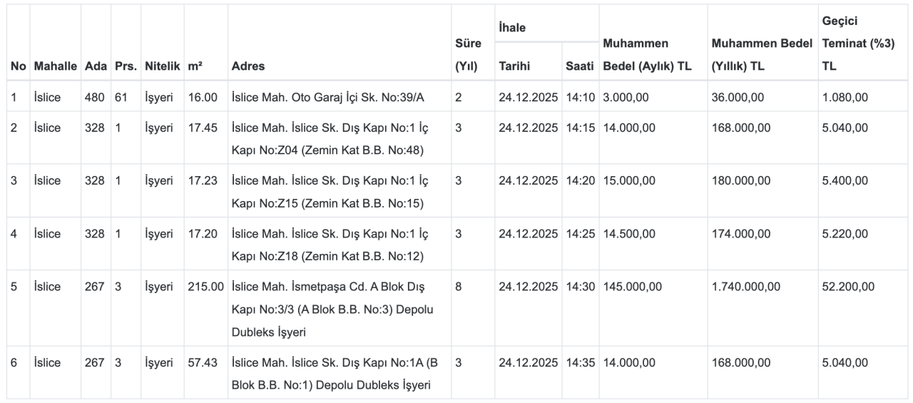Click the 215.00 square meter value

pyautogui.click(x=205, y=286)
